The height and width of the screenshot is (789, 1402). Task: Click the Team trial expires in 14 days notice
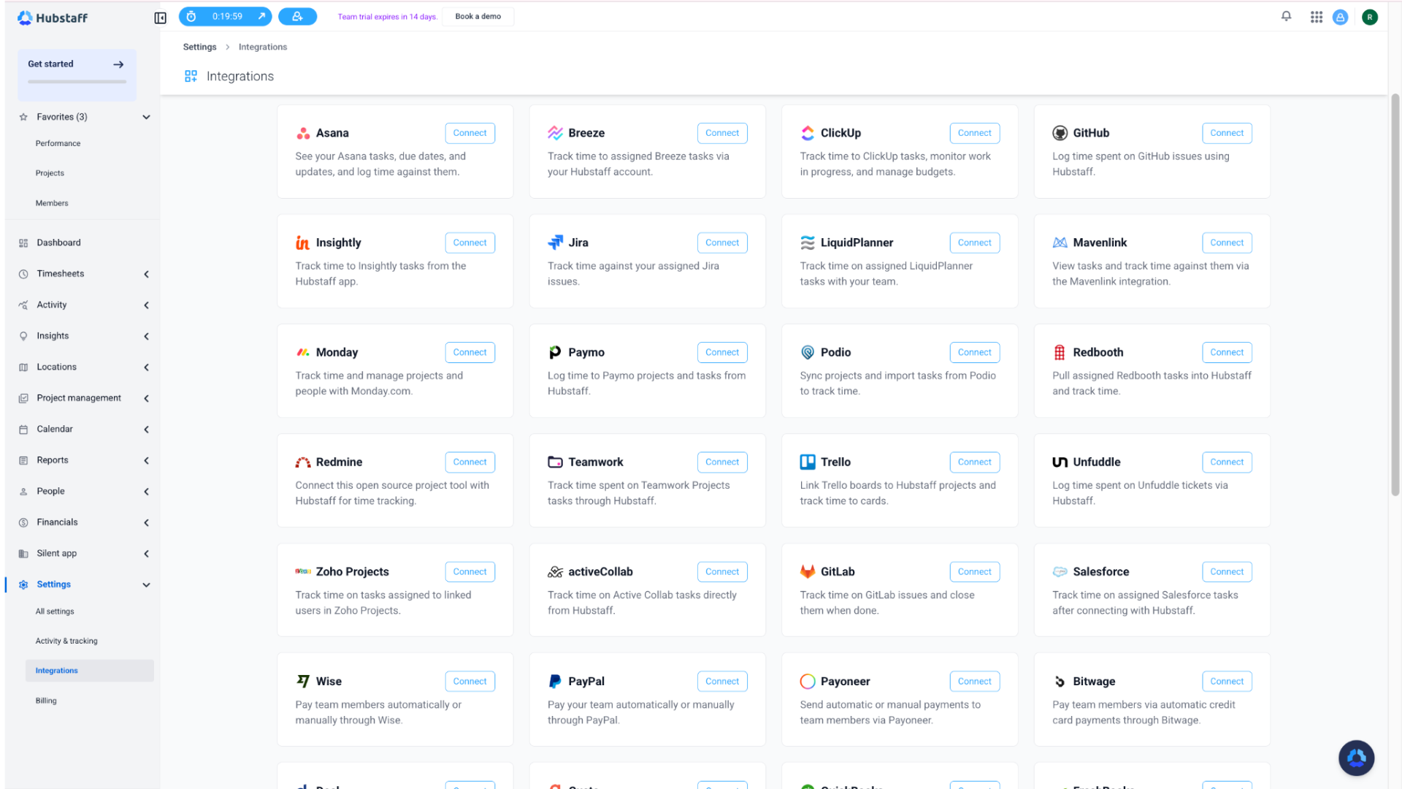[387, 17]
